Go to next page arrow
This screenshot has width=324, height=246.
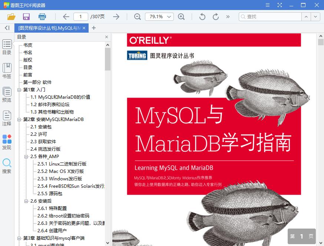(x=116, y=17)
